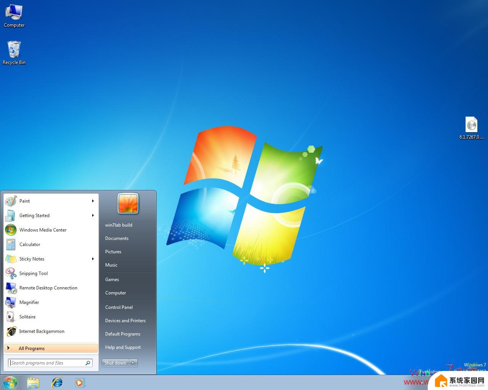The width and height of the screenshot is (488, 390).
Task: Click the Shut down button
Action: point(116,363)
